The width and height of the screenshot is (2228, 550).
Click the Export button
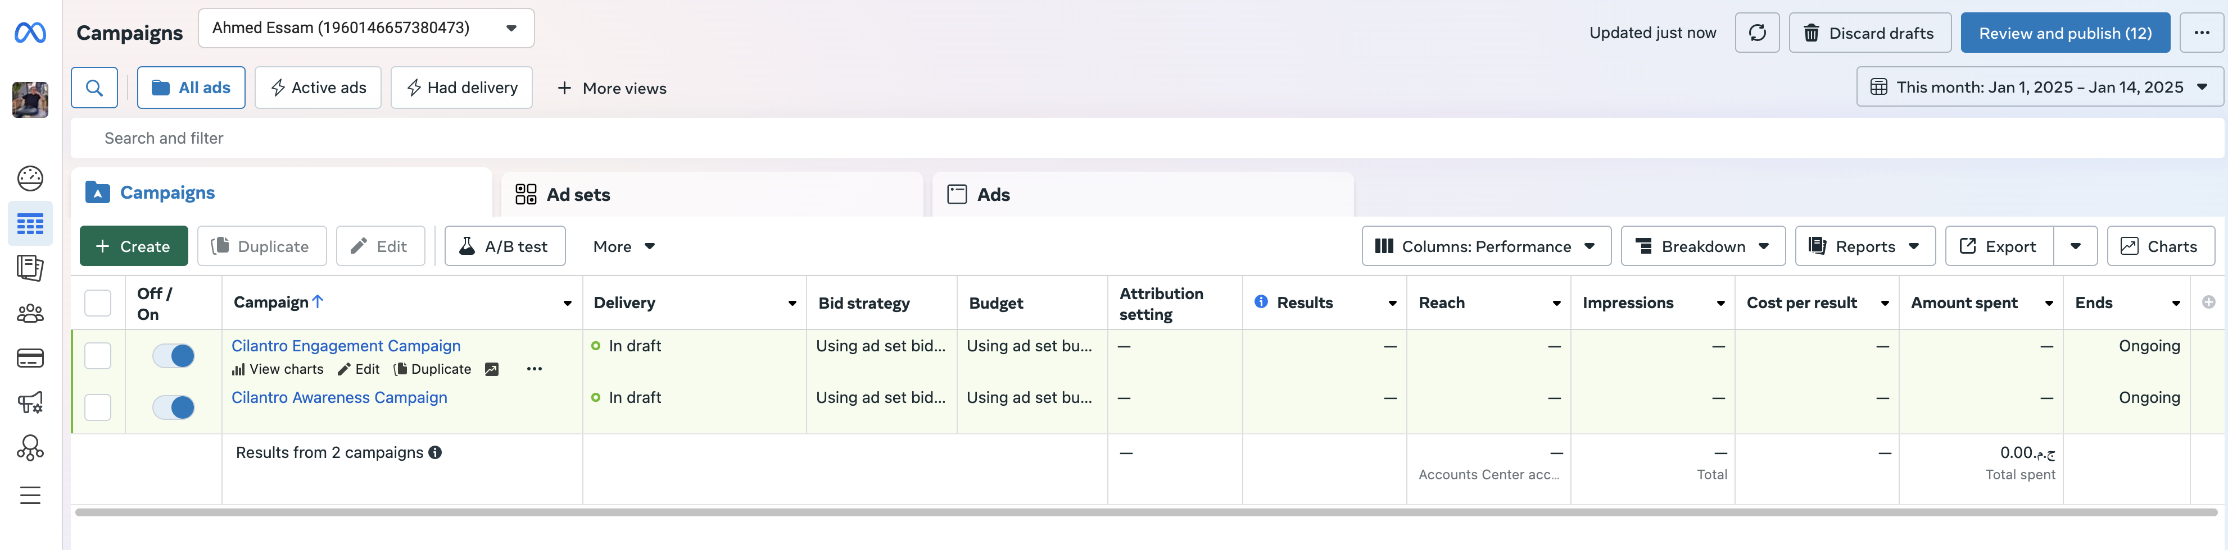[x=1999, y=246]
